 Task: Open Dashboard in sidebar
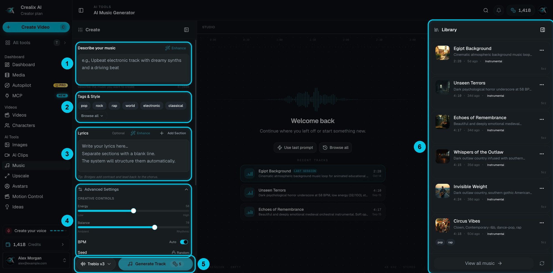(36, 65)
